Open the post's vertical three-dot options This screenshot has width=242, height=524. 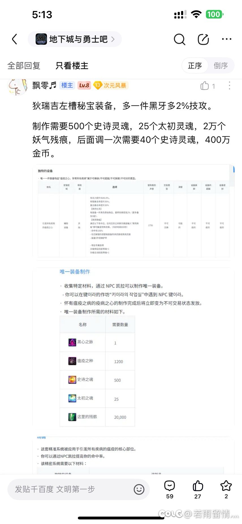tap(229, 85)
